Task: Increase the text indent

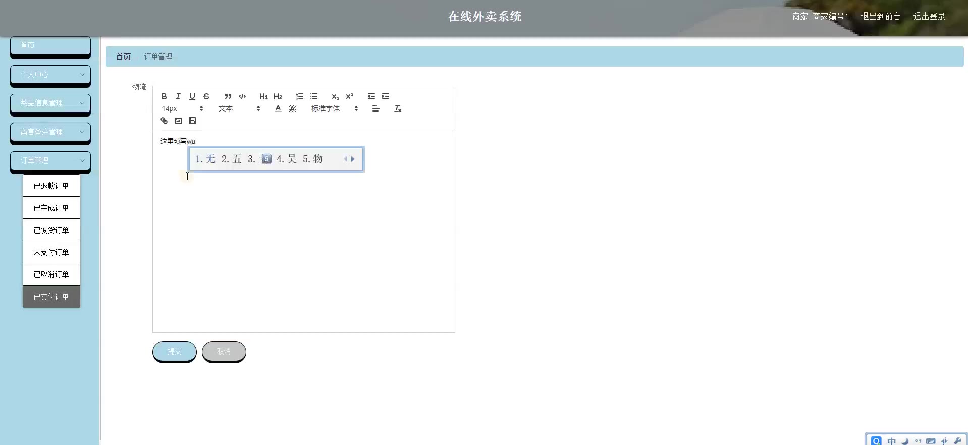Action: (386, 96)
